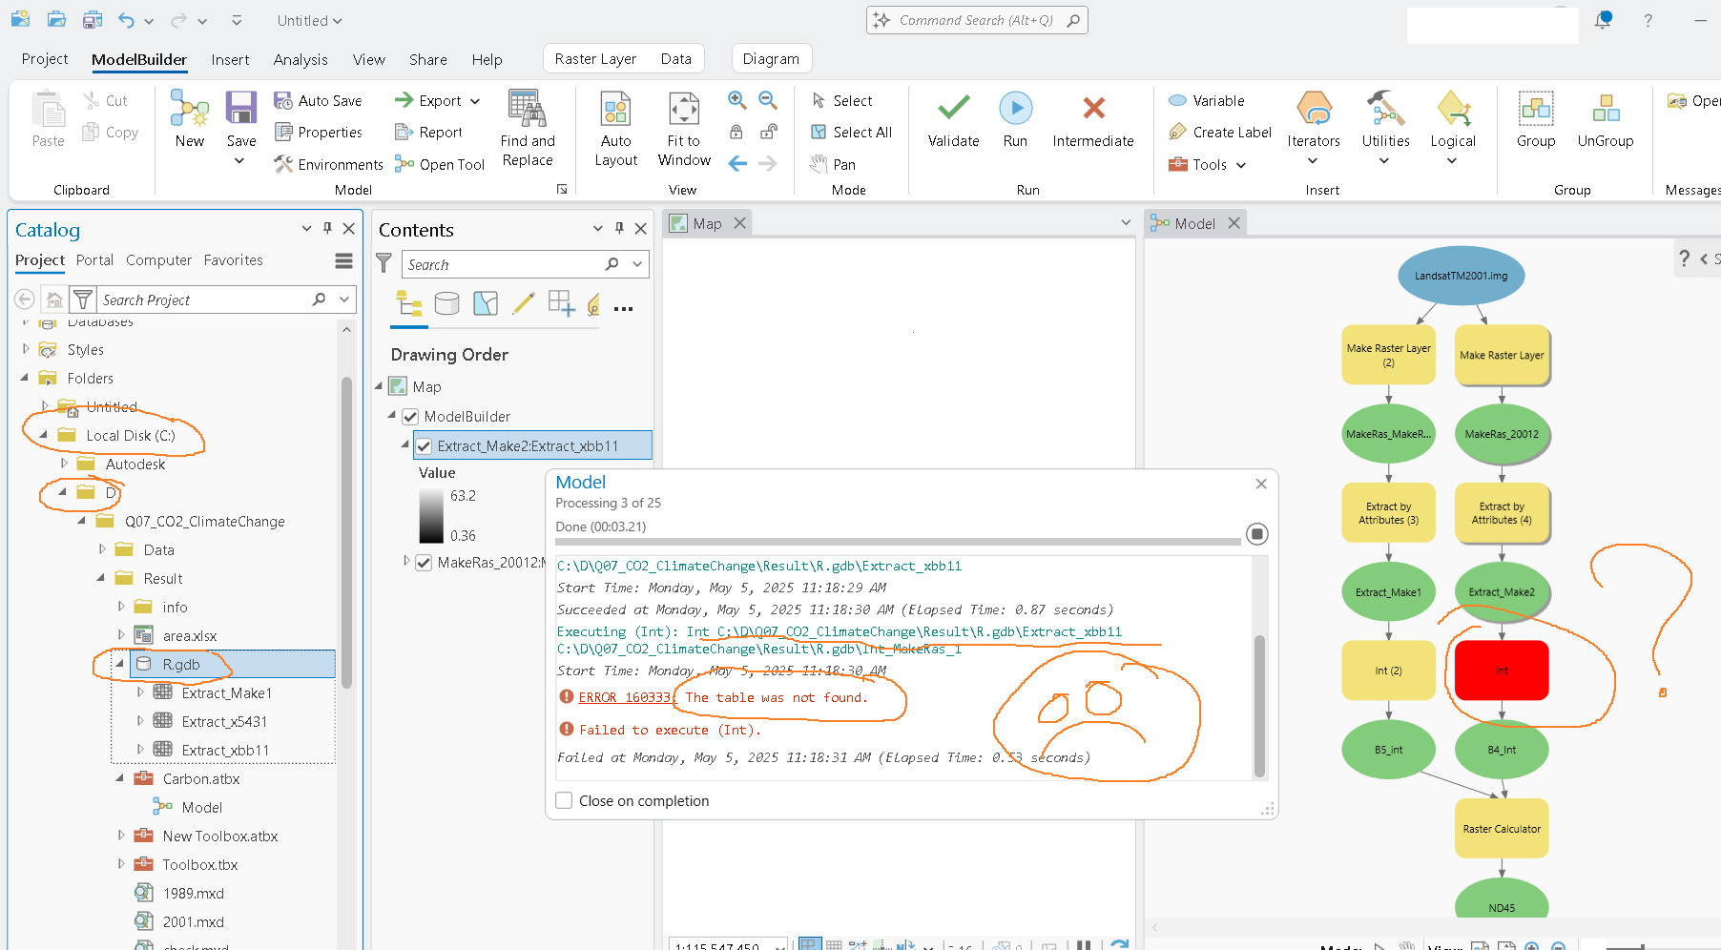Image resolution: width=1721 pixels, height=950 pixels.
Task: Expand the Carbon.atbx toolbox
Action: click(x=119, y=778)
